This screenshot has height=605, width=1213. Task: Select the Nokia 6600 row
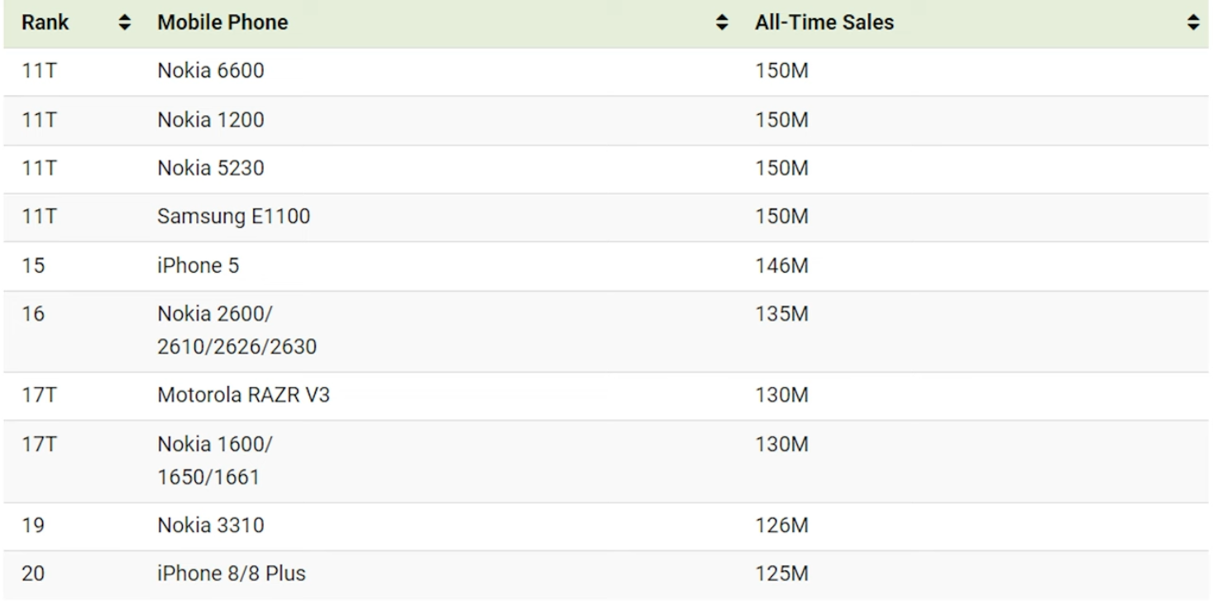click(606, 71)
